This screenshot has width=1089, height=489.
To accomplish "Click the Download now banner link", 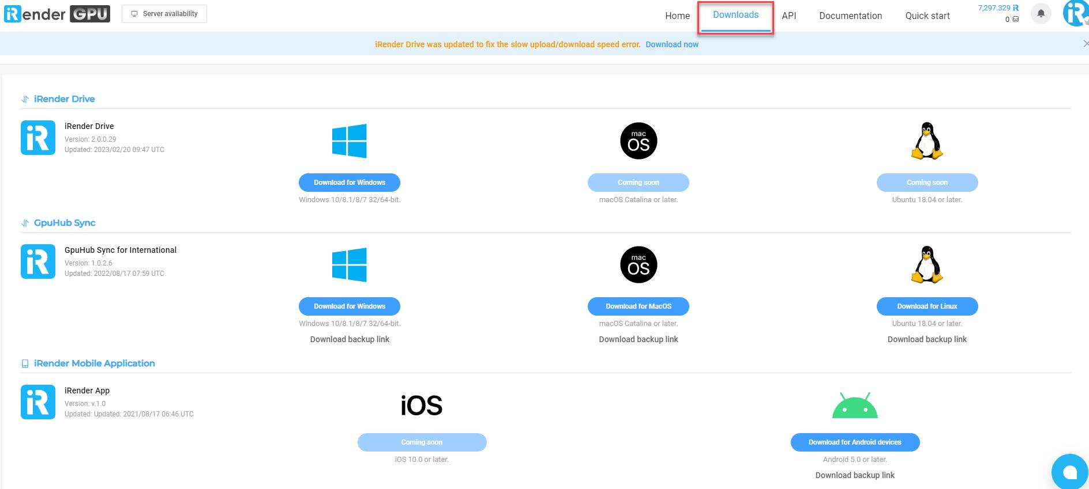I will (x=671, y=44).
